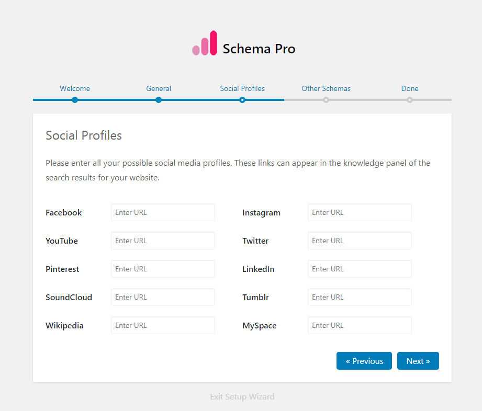This screenshot has height=411, width=482.
Task: Select the LinkedIn URL field
Action: tap(360, 269)
